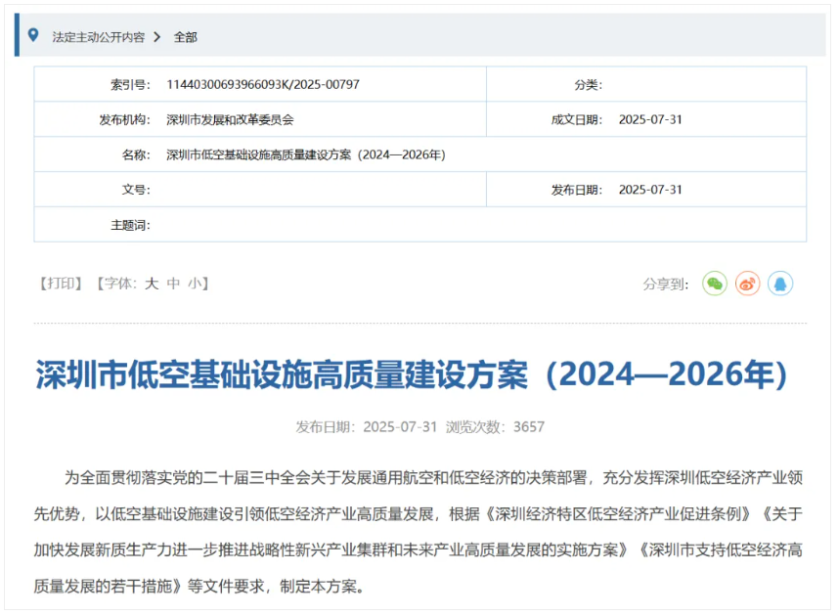Share the article to WeChat

tap(715, 284)
